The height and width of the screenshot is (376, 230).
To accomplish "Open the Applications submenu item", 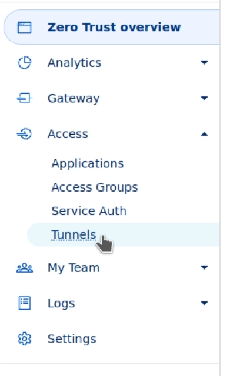I will pyautogui.click(x=88, y=164).
